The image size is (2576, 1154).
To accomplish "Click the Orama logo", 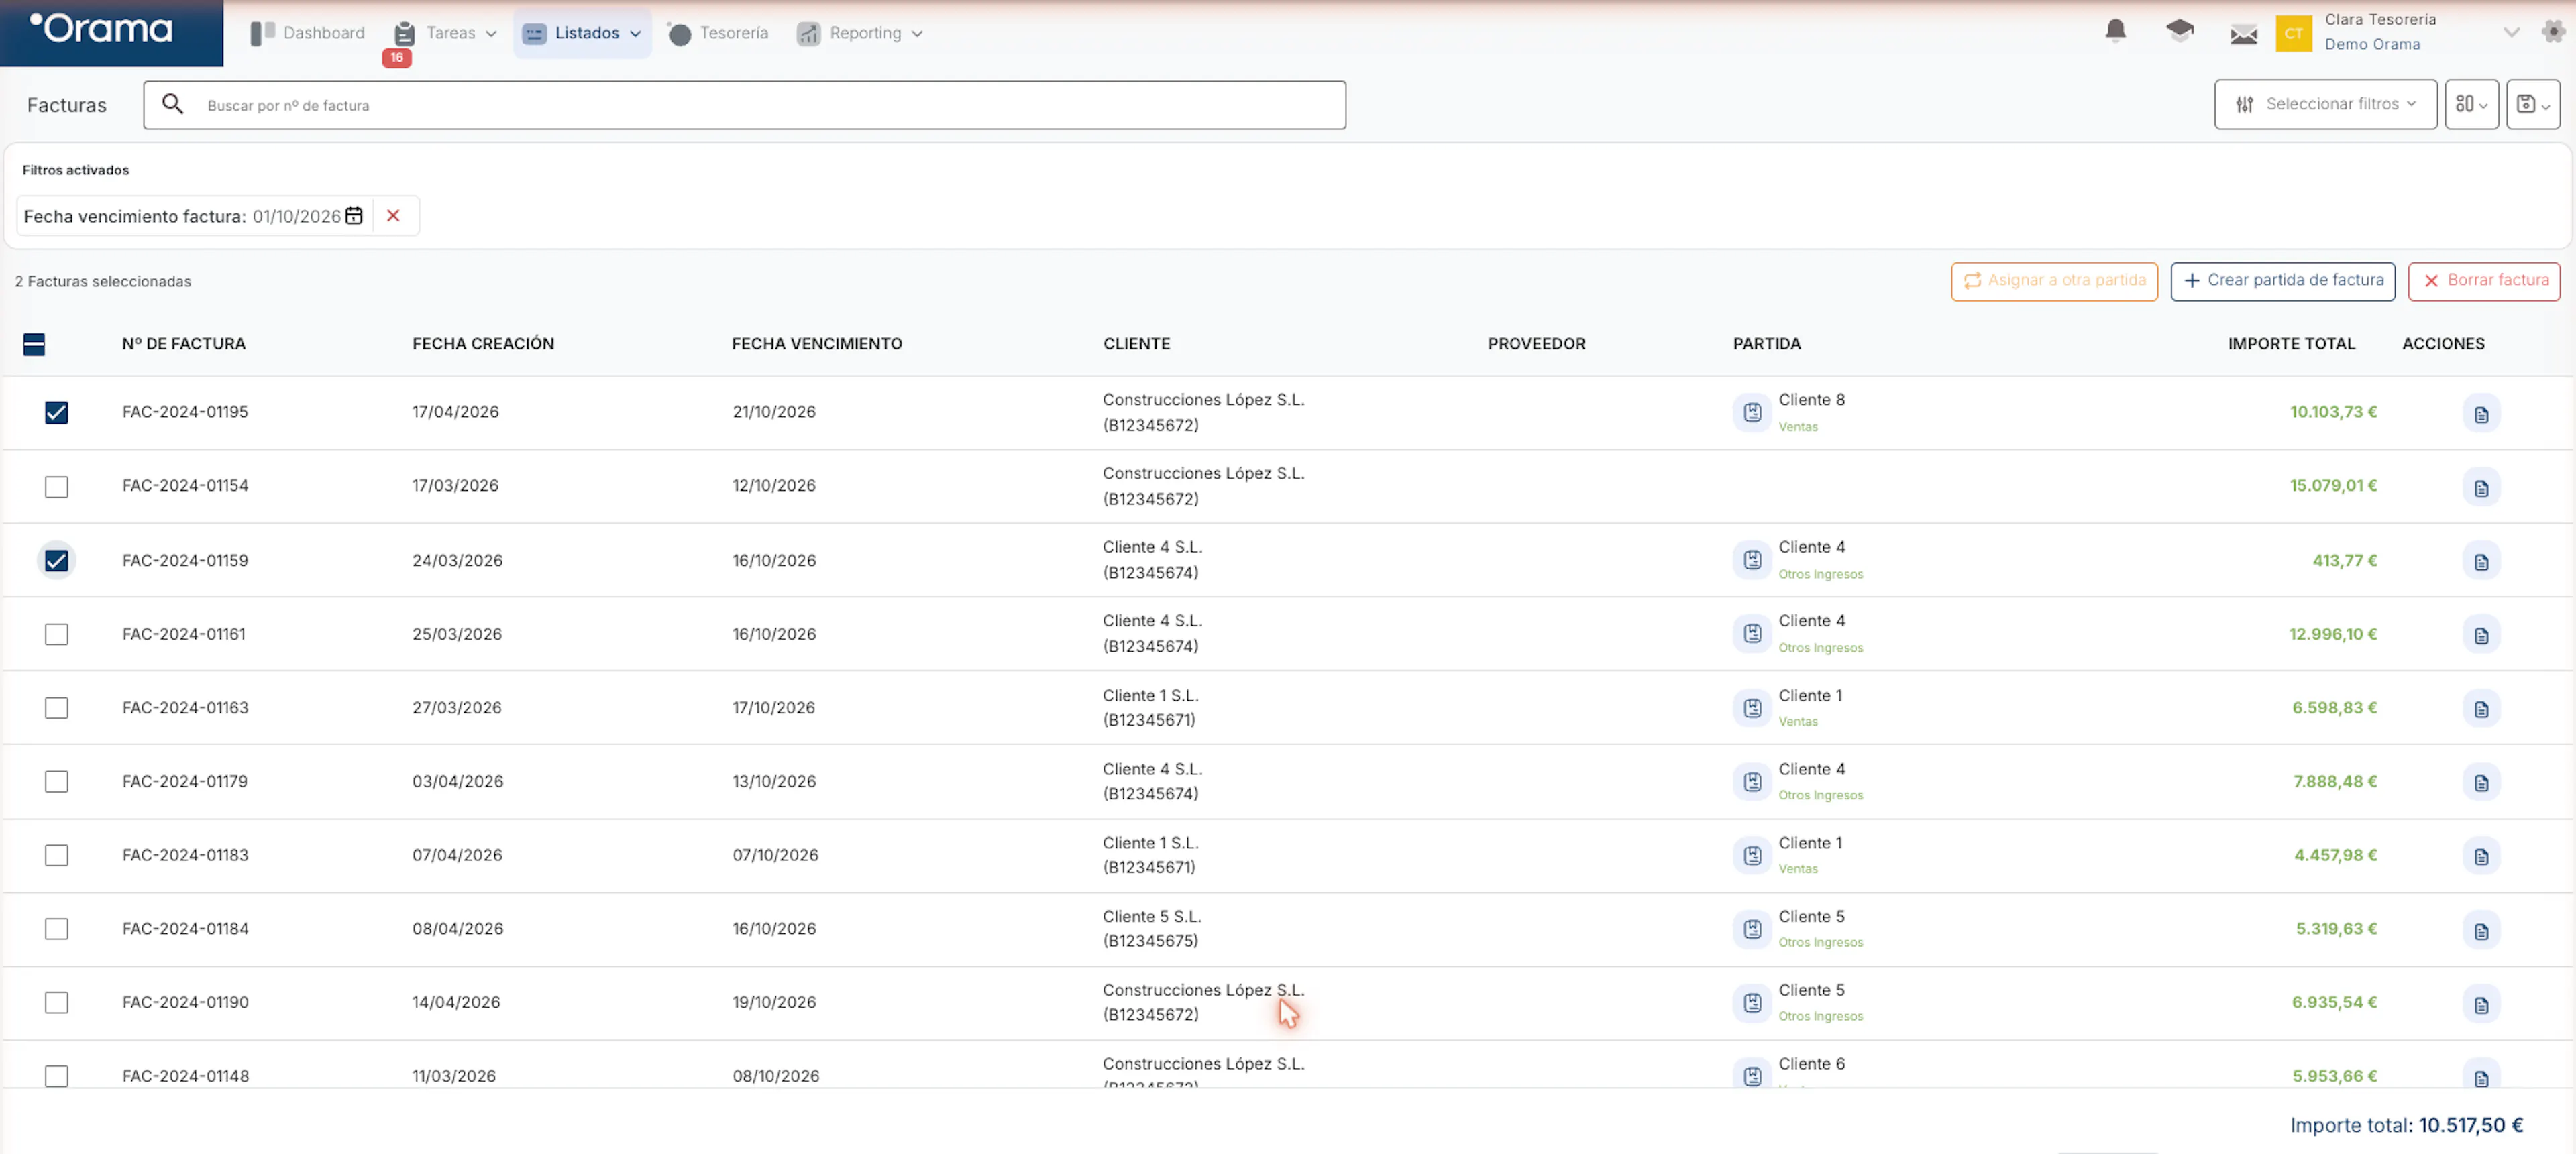I will (x=101, y=29).
